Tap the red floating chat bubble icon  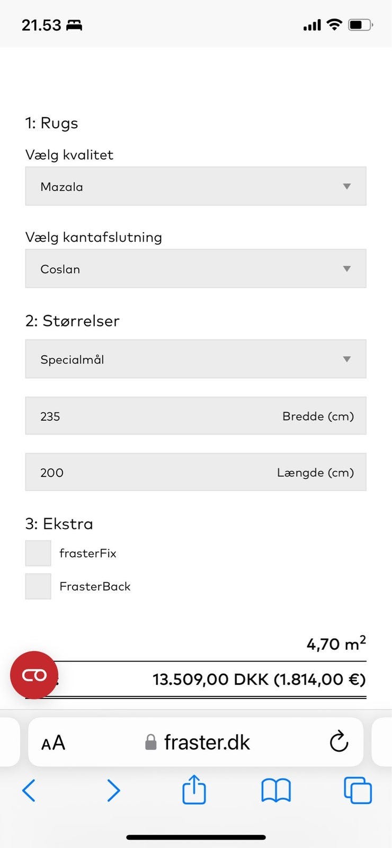pyautogui.click(x=34, y=675)
